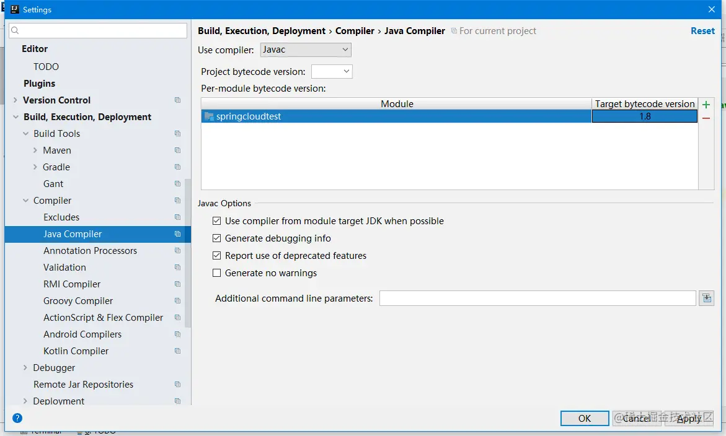This screenshot has width=726, height=436.
Task: Click project-level icon next to RMI Compiler
Action: (x=177, y=284)
